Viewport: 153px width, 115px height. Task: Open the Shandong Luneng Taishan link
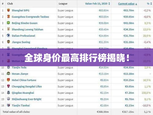(28, 29)
